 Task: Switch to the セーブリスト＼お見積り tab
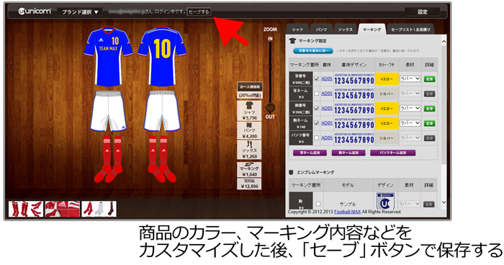coord(410,30)
